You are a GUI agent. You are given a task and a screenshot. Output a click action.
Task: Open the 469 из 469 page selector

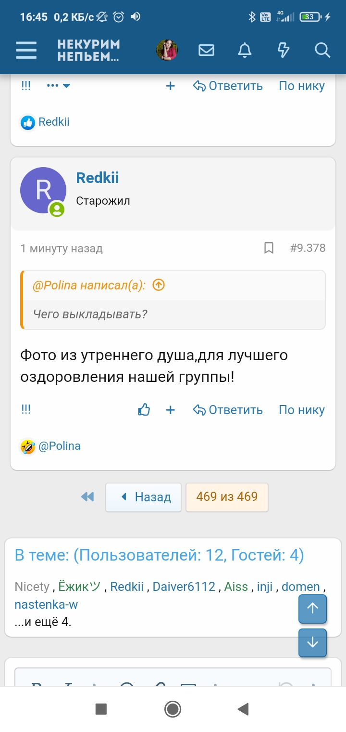click(227, 497)
